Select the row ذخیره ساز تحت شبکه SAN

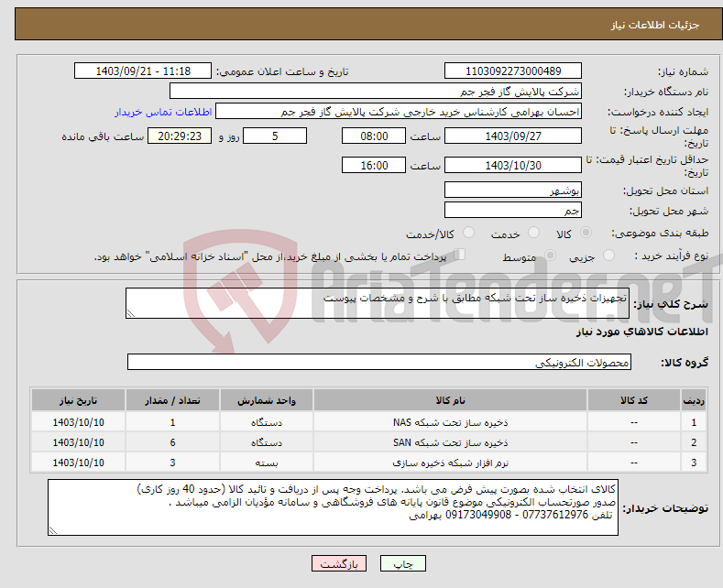coord(368,442)
